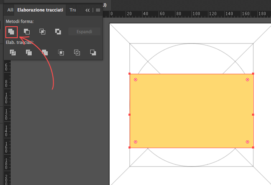This screenshot has height=185, width=271.
Task: Click the Espandi button
Action: click(x=84, y=32)
